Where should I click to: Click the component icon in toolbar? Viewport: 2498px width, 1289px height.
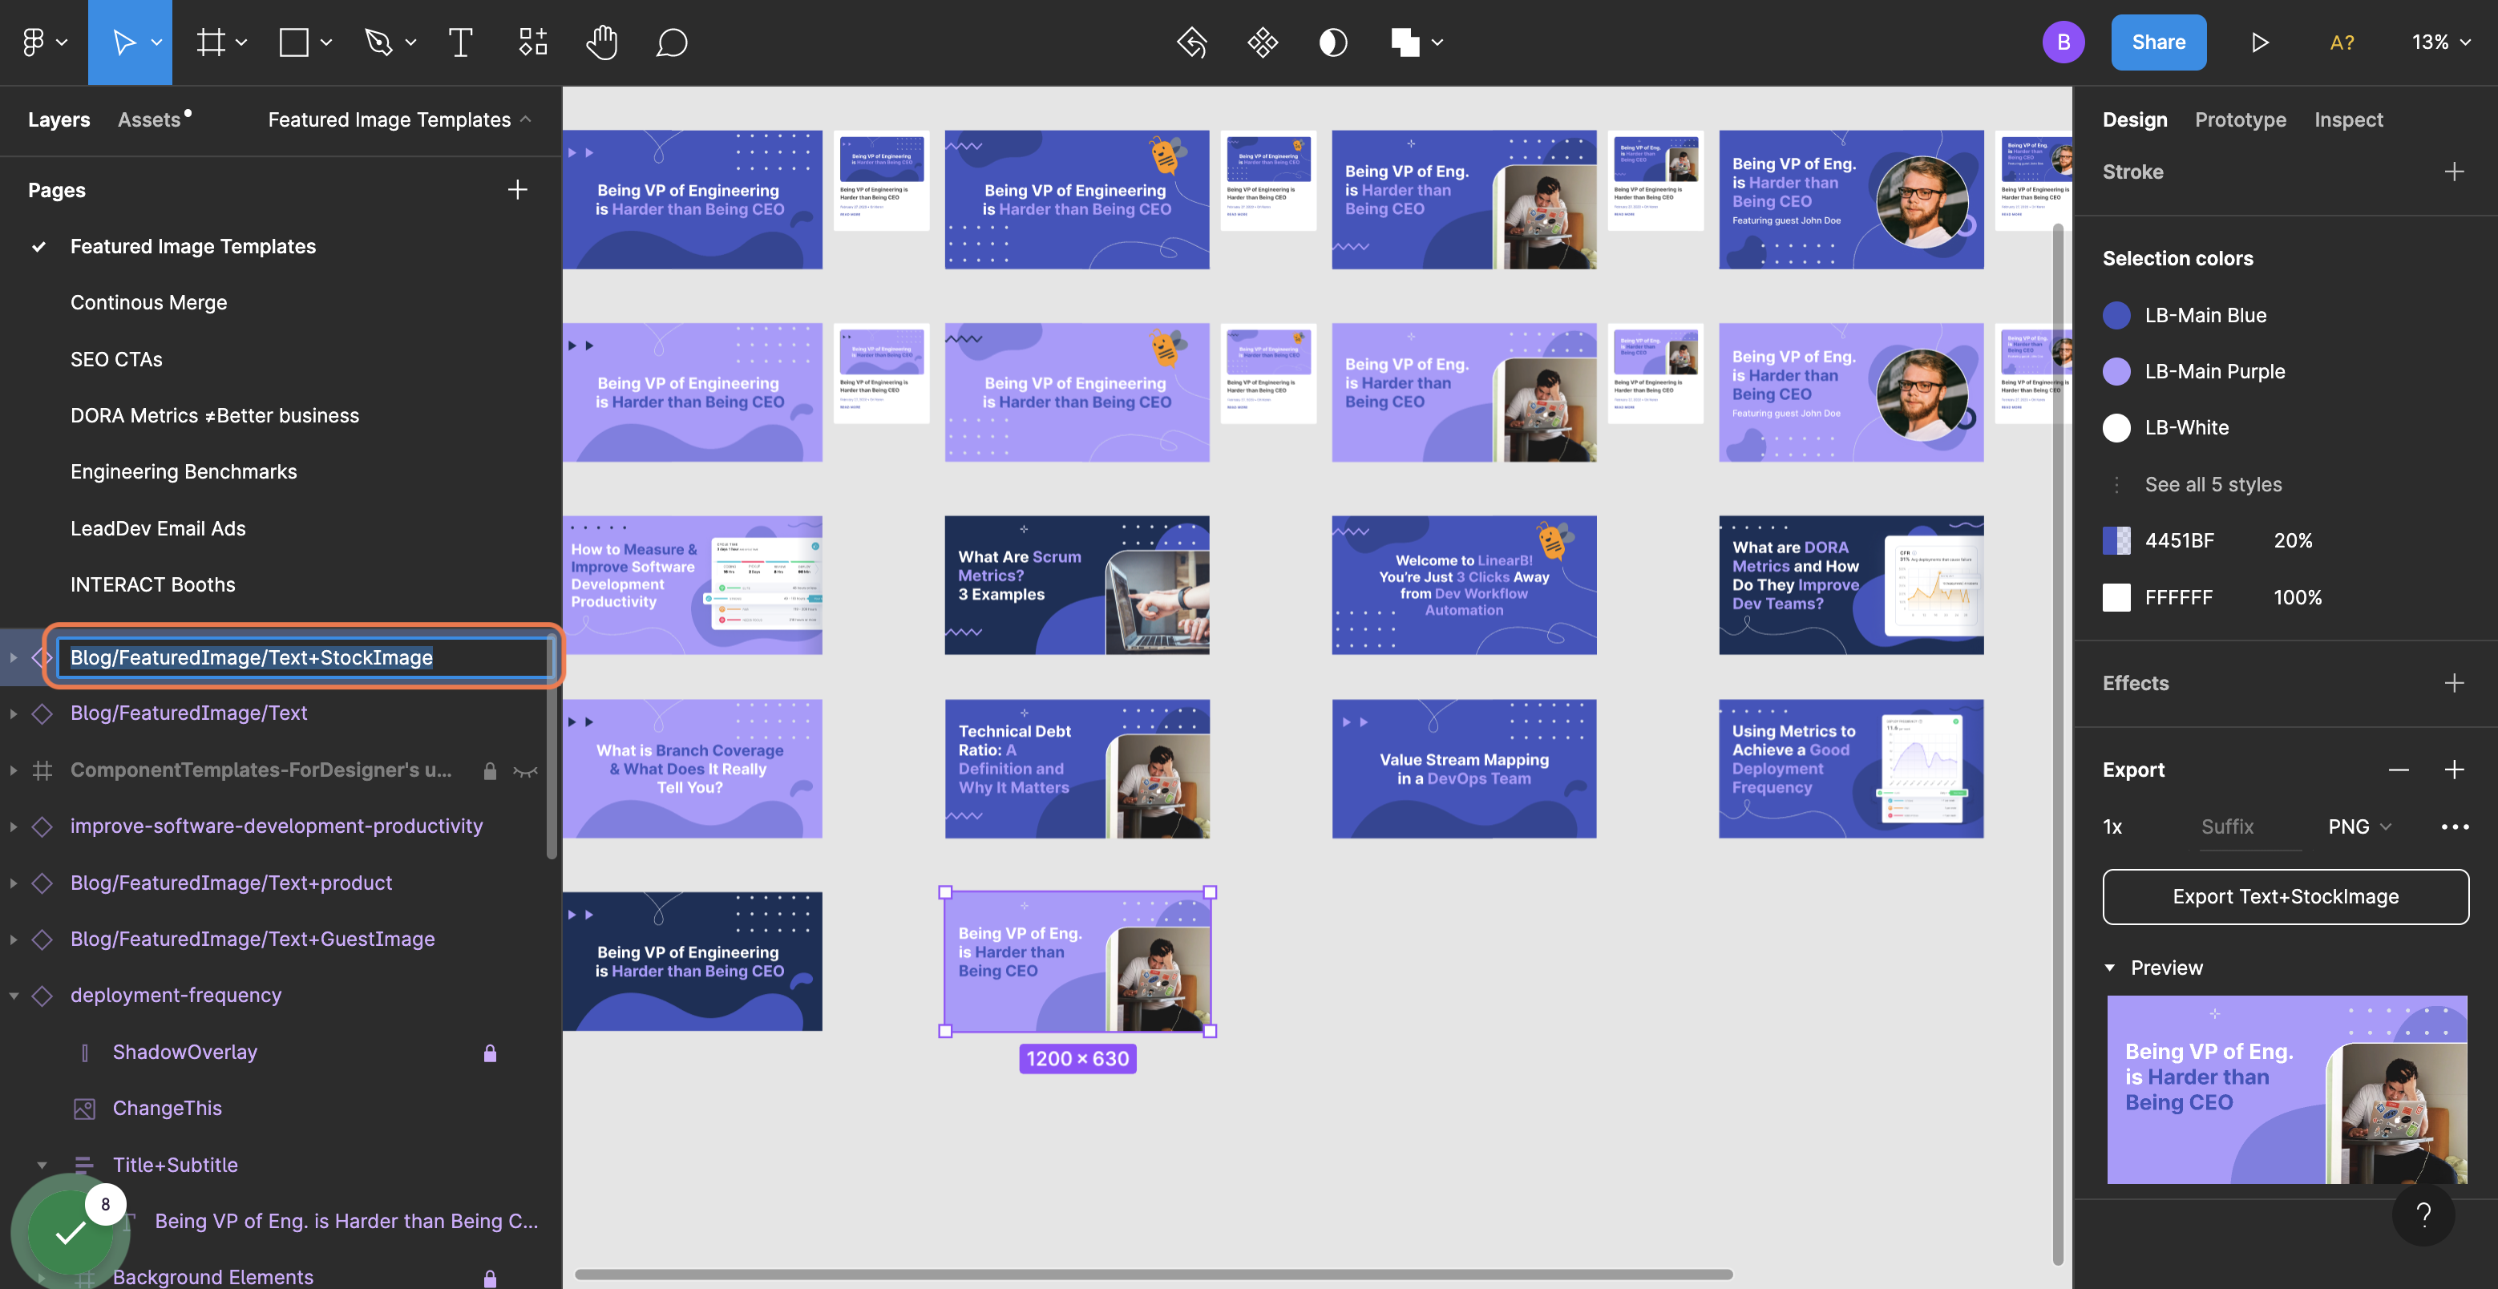pyautogui.click(x=1263, y=42)
